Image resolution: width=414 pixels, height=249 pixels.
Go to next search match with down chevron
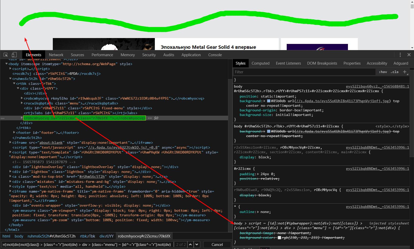click(197, 244)
